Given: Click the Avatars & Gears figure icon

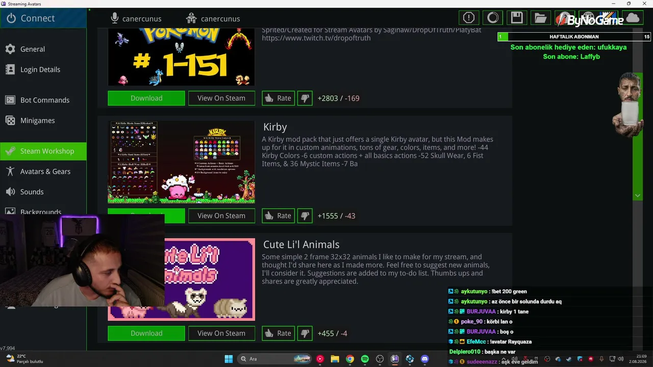Looking at the screenshot, I should click(10, 171).
